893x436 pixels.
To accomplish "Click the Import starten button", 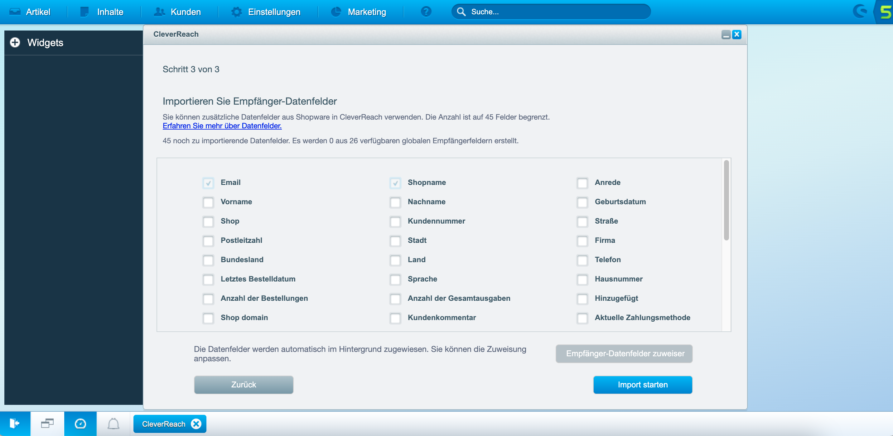I will pyautogui.click(x=642, y=385).
